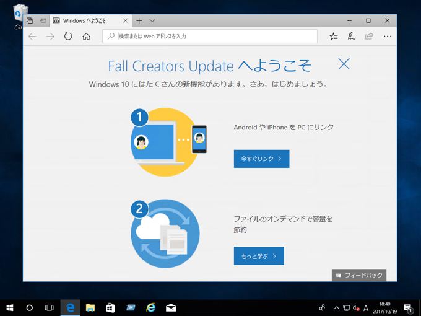Screen dimensions: 421x316
Task: Open the Windows Start menu
Action: click(10, 308)
